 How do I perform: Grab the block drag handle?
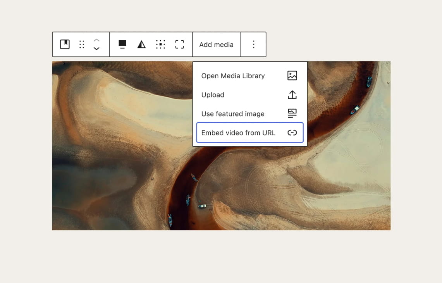point(81,44)
